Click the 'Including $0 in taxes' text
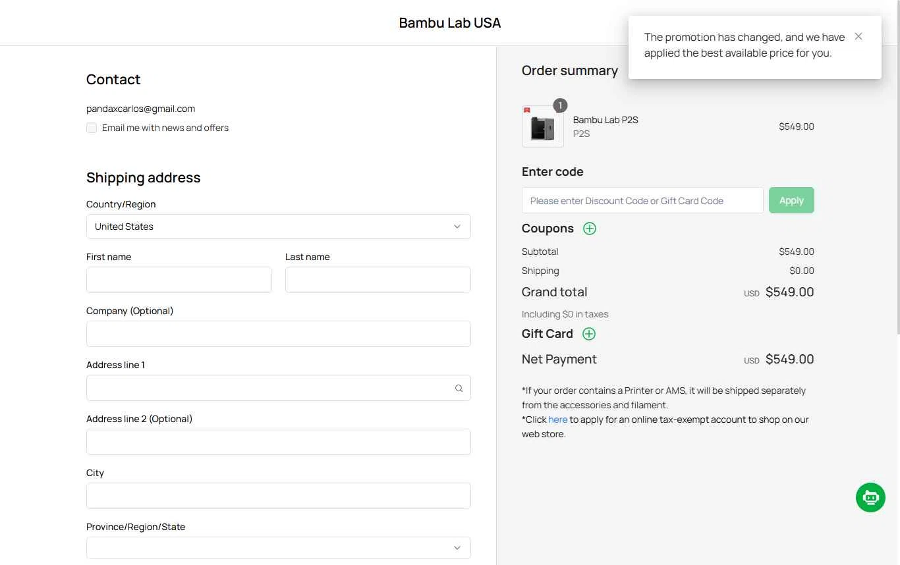 [565, 314]
